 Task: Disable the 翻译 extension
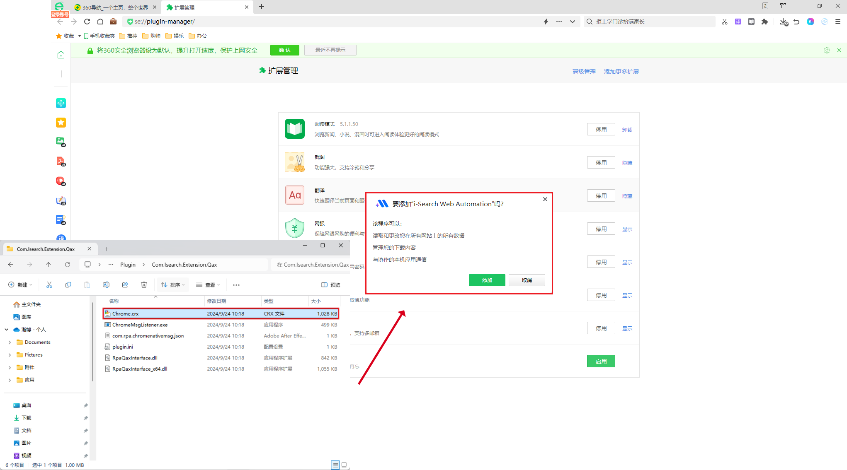[601, 196]
